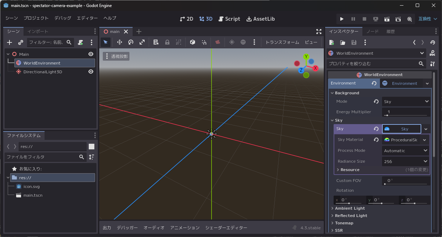The height and width of the screenshot is (237, 442).
Task: Open the AssetLib workspace
Action: pyautogui.click(x=261, y=19)
